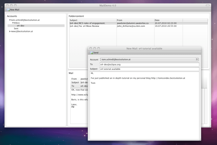Sort emails by the Subject column header
The height and width of the screenshot is (145, 217).
(92, 20)
